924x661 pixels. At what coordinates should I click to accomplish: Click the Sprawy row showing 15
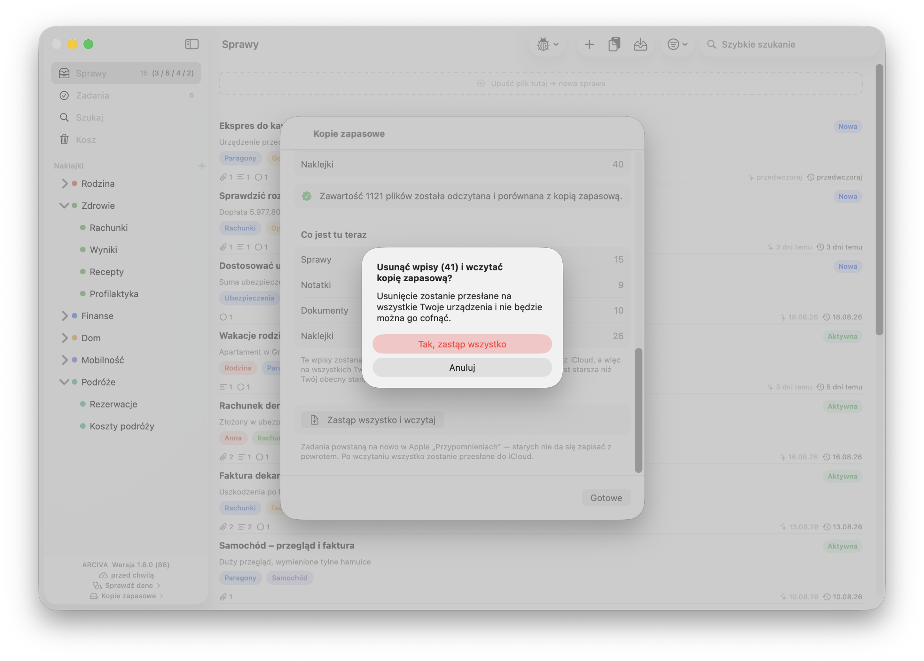click(462, 259)
